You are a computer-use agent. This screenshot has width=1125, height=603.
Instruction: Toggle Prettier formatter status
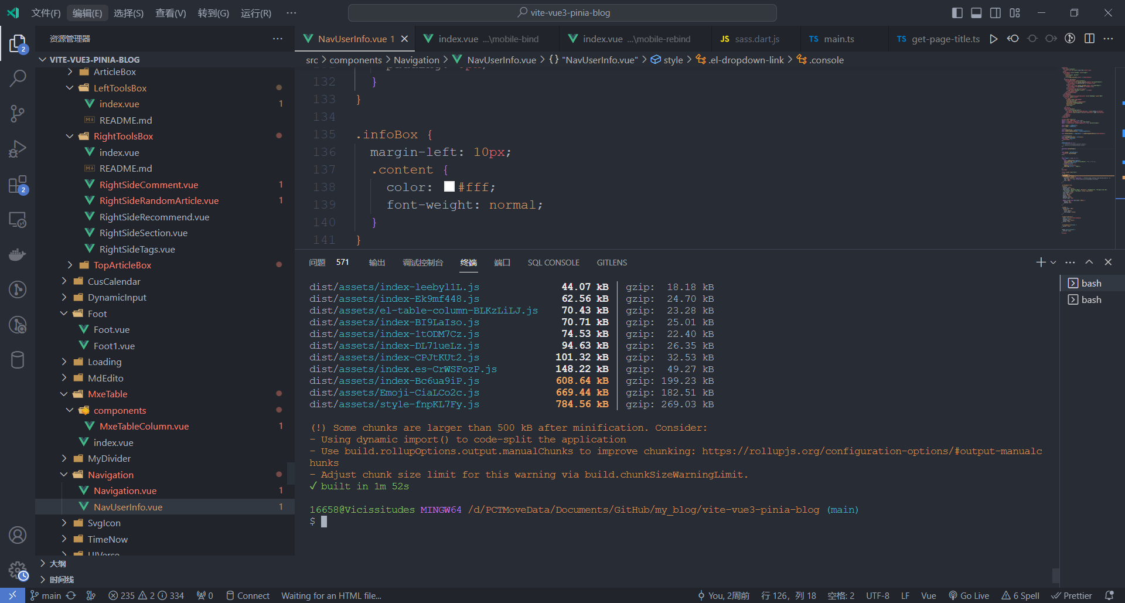click(x=1072, y=595)
